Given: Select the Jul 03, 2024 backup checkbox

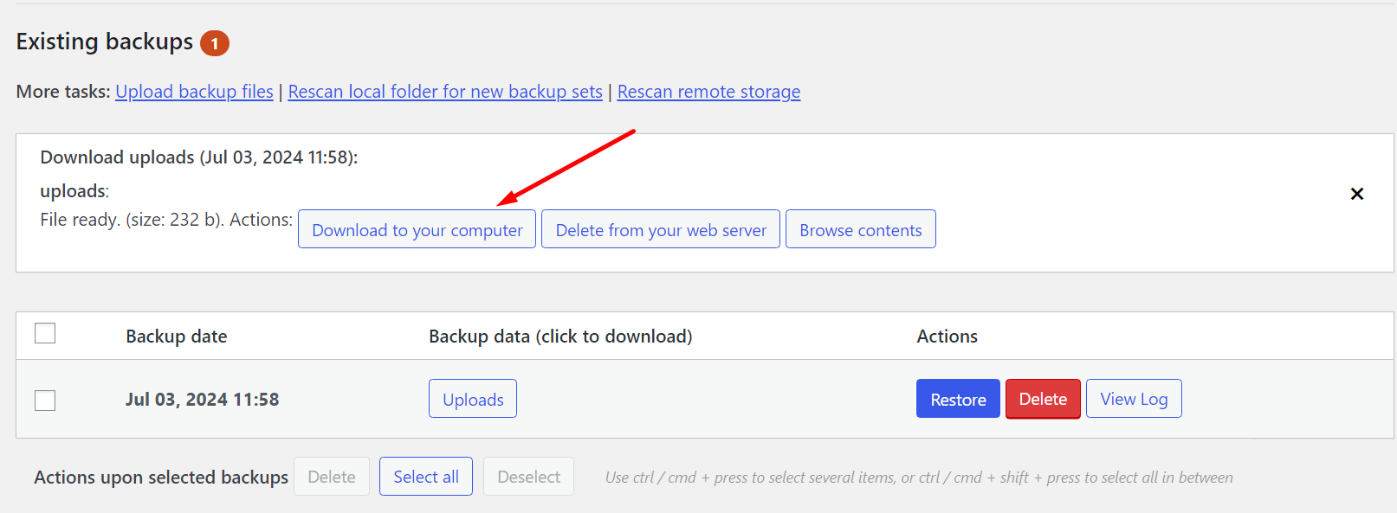Looking at the screenshot, I should pyautogui.click(x=45, y=400).
